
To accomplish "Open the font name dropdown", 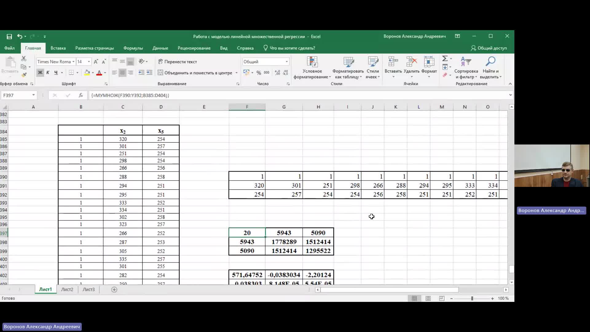I will 73,61.
